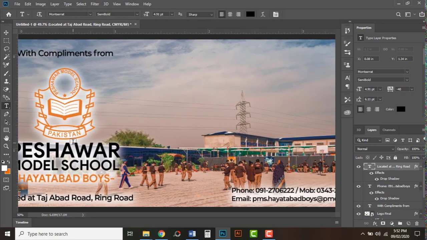This screenshot has width=427, height=240.
Task: Hide the Phone text layer
Action: pyautogui.click(x=359, y=186)
